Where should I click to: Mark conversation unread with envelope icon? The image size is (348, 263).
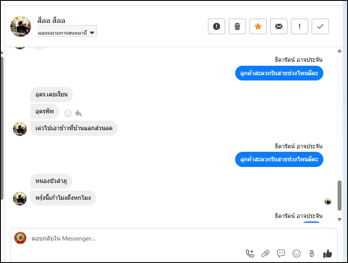coord(279,26)
